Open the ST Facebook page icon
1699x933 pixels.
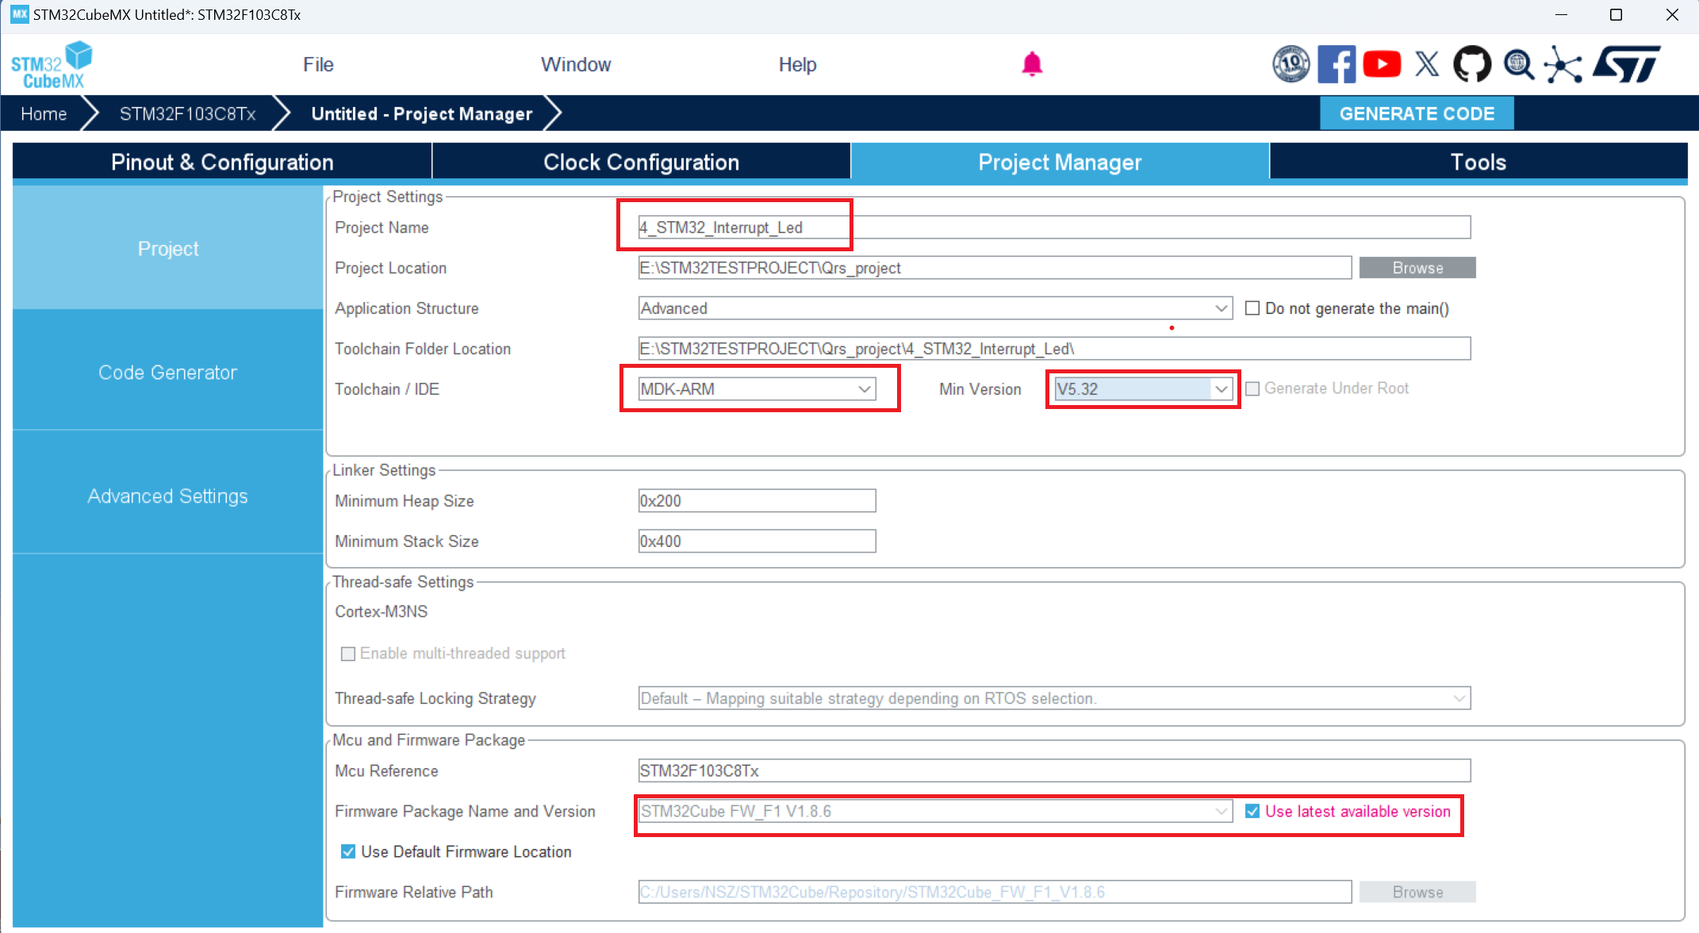click(1336, 64)
